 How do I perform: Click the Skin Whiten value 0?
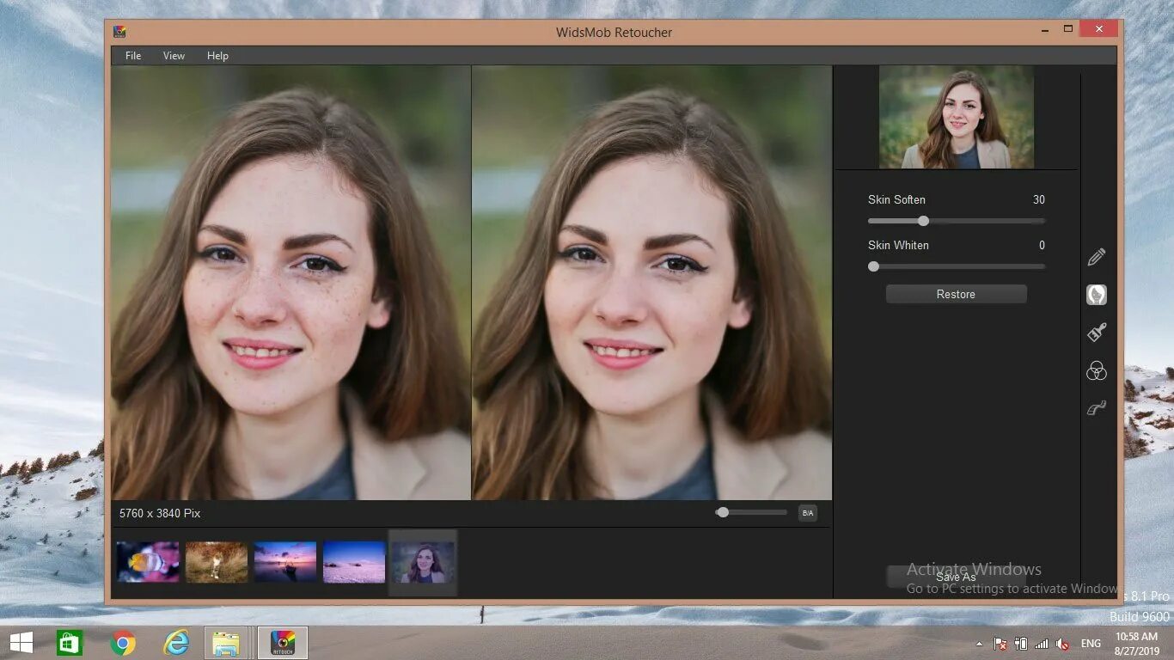pyautogui.click(x=1042, y=245)
